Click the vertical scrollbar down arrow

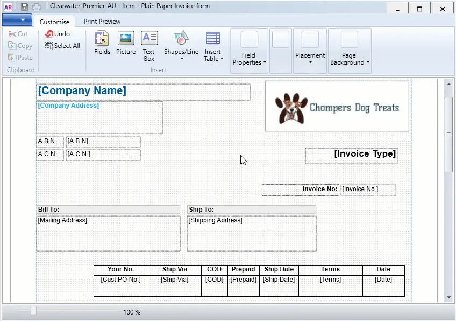448,297
